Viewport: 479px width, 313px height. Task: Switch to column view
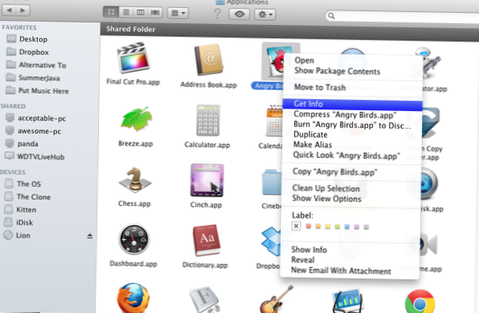coord(140,13)
